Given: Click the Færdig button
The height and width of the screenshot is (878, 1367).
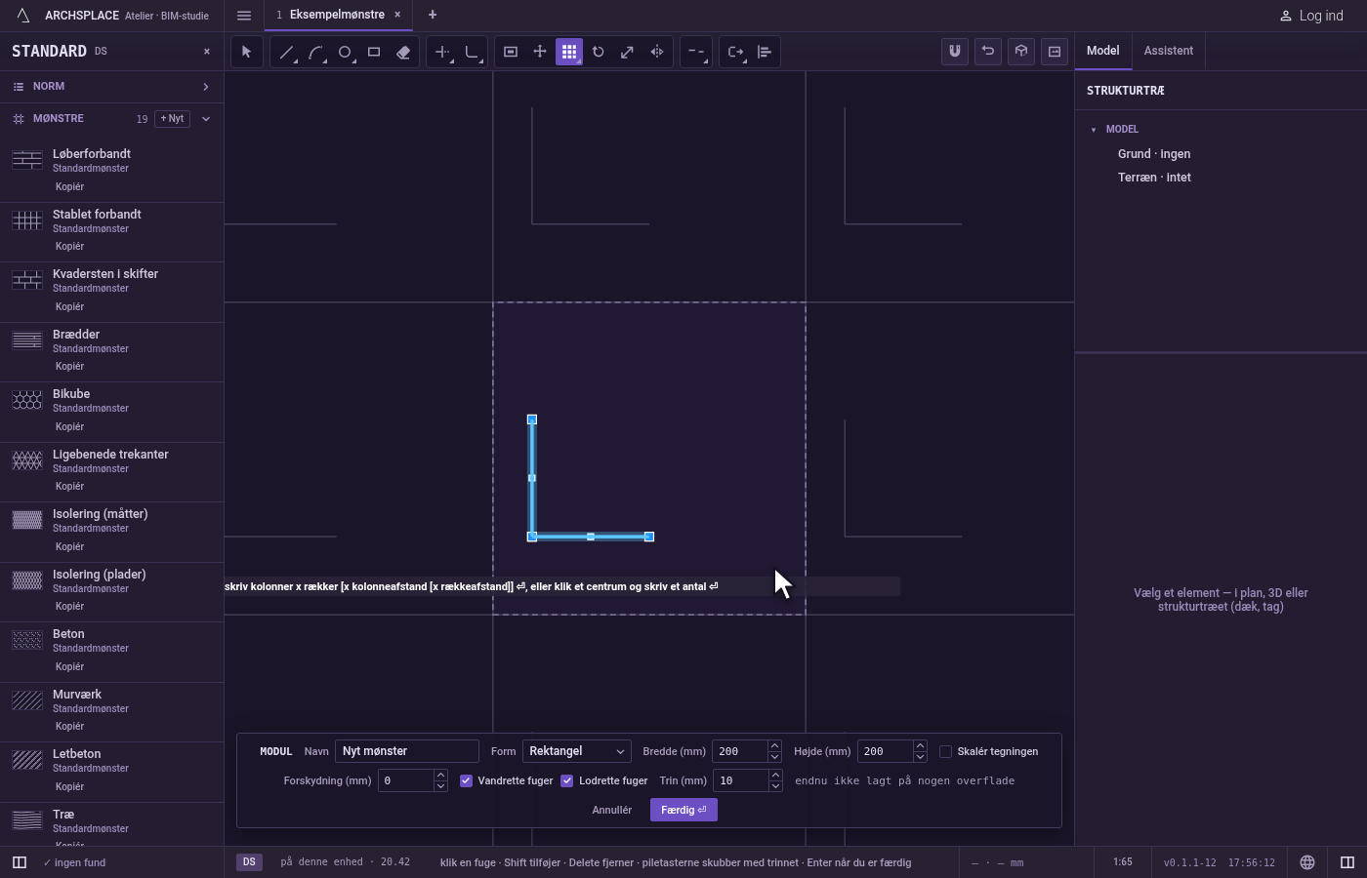Looking at the screenshot, I should [x=683, y=810].
